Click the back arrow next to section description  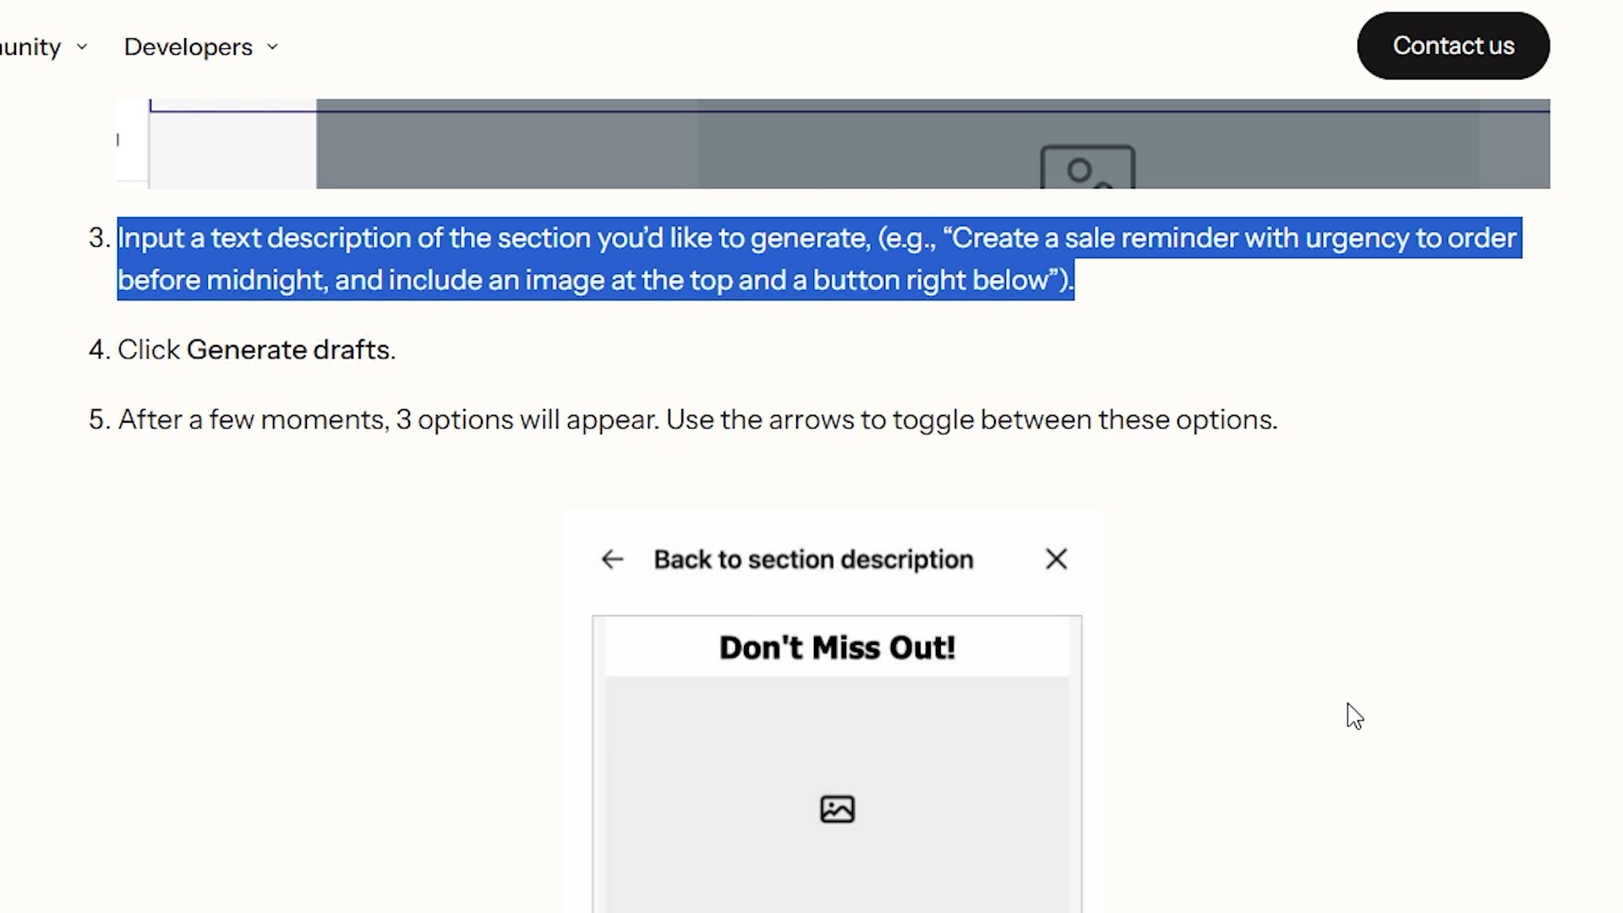pyautogui.click(x=612, y=559)
